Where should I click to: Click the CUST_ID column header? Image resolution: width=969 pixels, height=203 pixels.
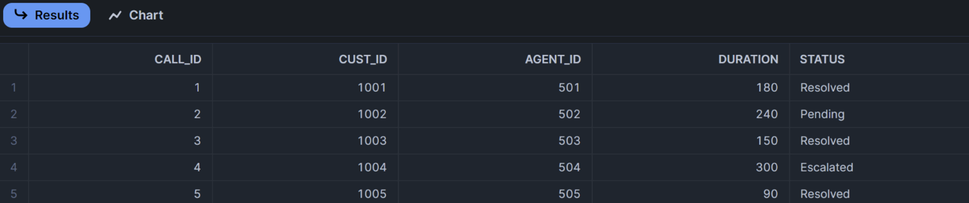[362, 59]
